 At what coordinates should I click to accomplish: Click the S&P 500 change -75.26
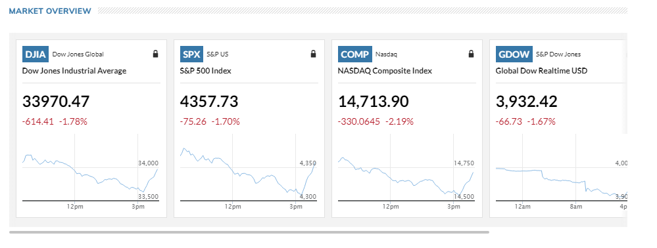193,121
